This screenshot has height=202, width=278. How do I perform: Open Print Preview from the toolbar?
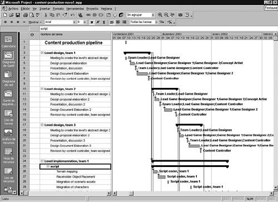32,15
